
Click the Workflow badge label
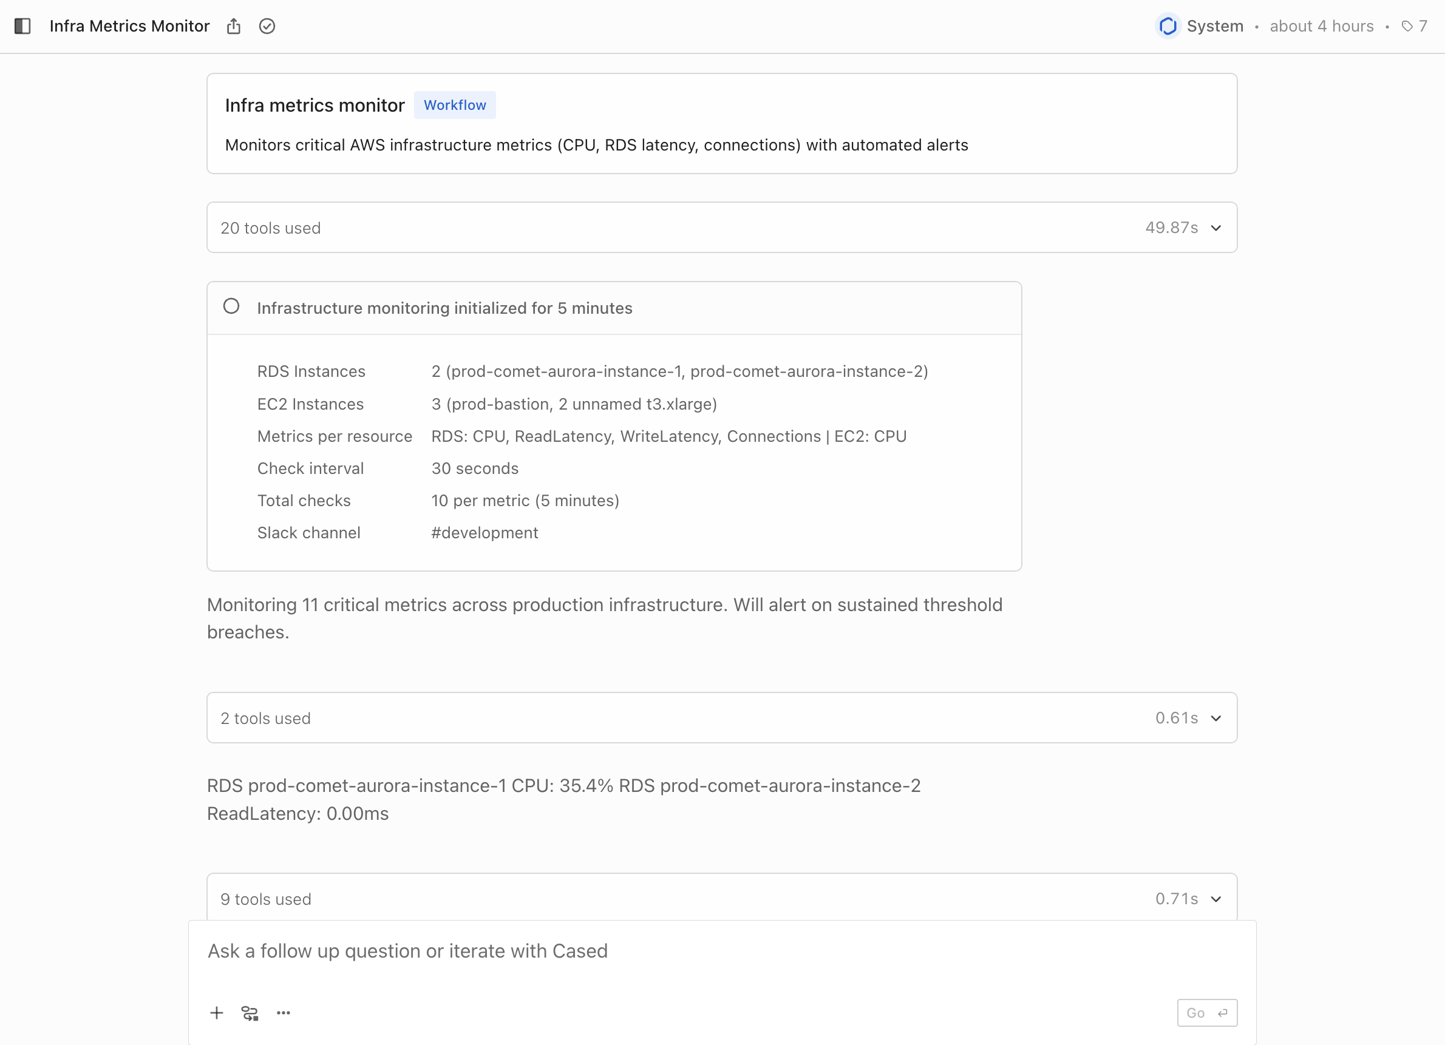point(454,104)
